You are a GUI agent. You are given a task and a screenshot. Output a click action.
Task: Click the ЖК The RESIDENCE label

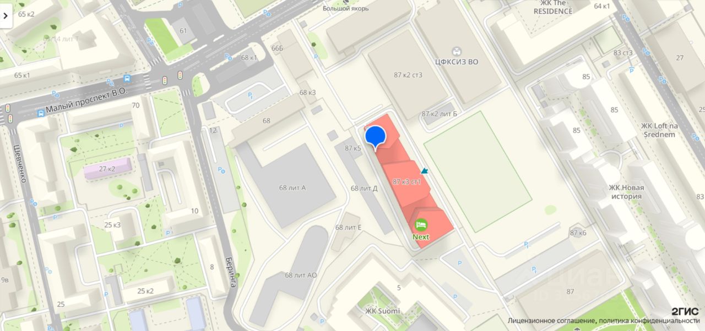click(x=553, y=7)
